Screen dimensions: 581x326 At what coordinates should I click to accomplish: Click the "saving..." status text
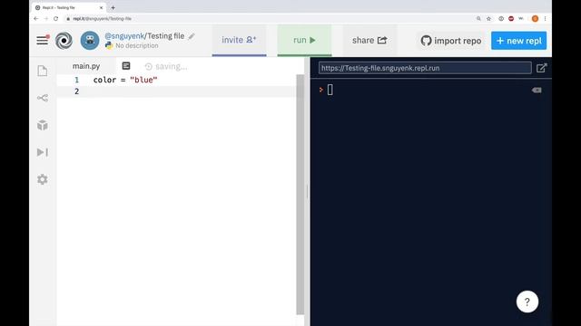(171, 66)
